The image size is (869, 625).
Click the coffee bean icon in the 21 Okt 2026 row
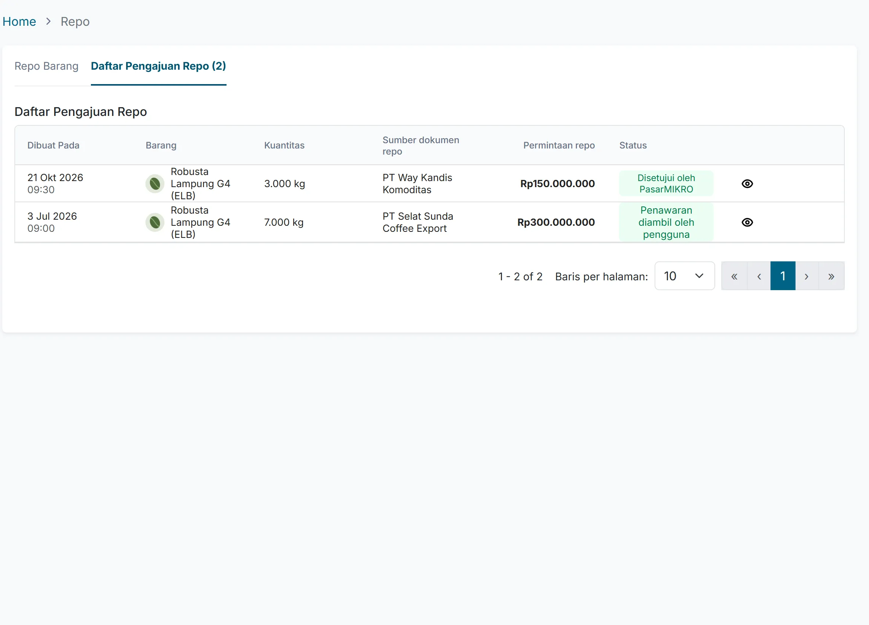pyautogui.click(x=155, y=184)
